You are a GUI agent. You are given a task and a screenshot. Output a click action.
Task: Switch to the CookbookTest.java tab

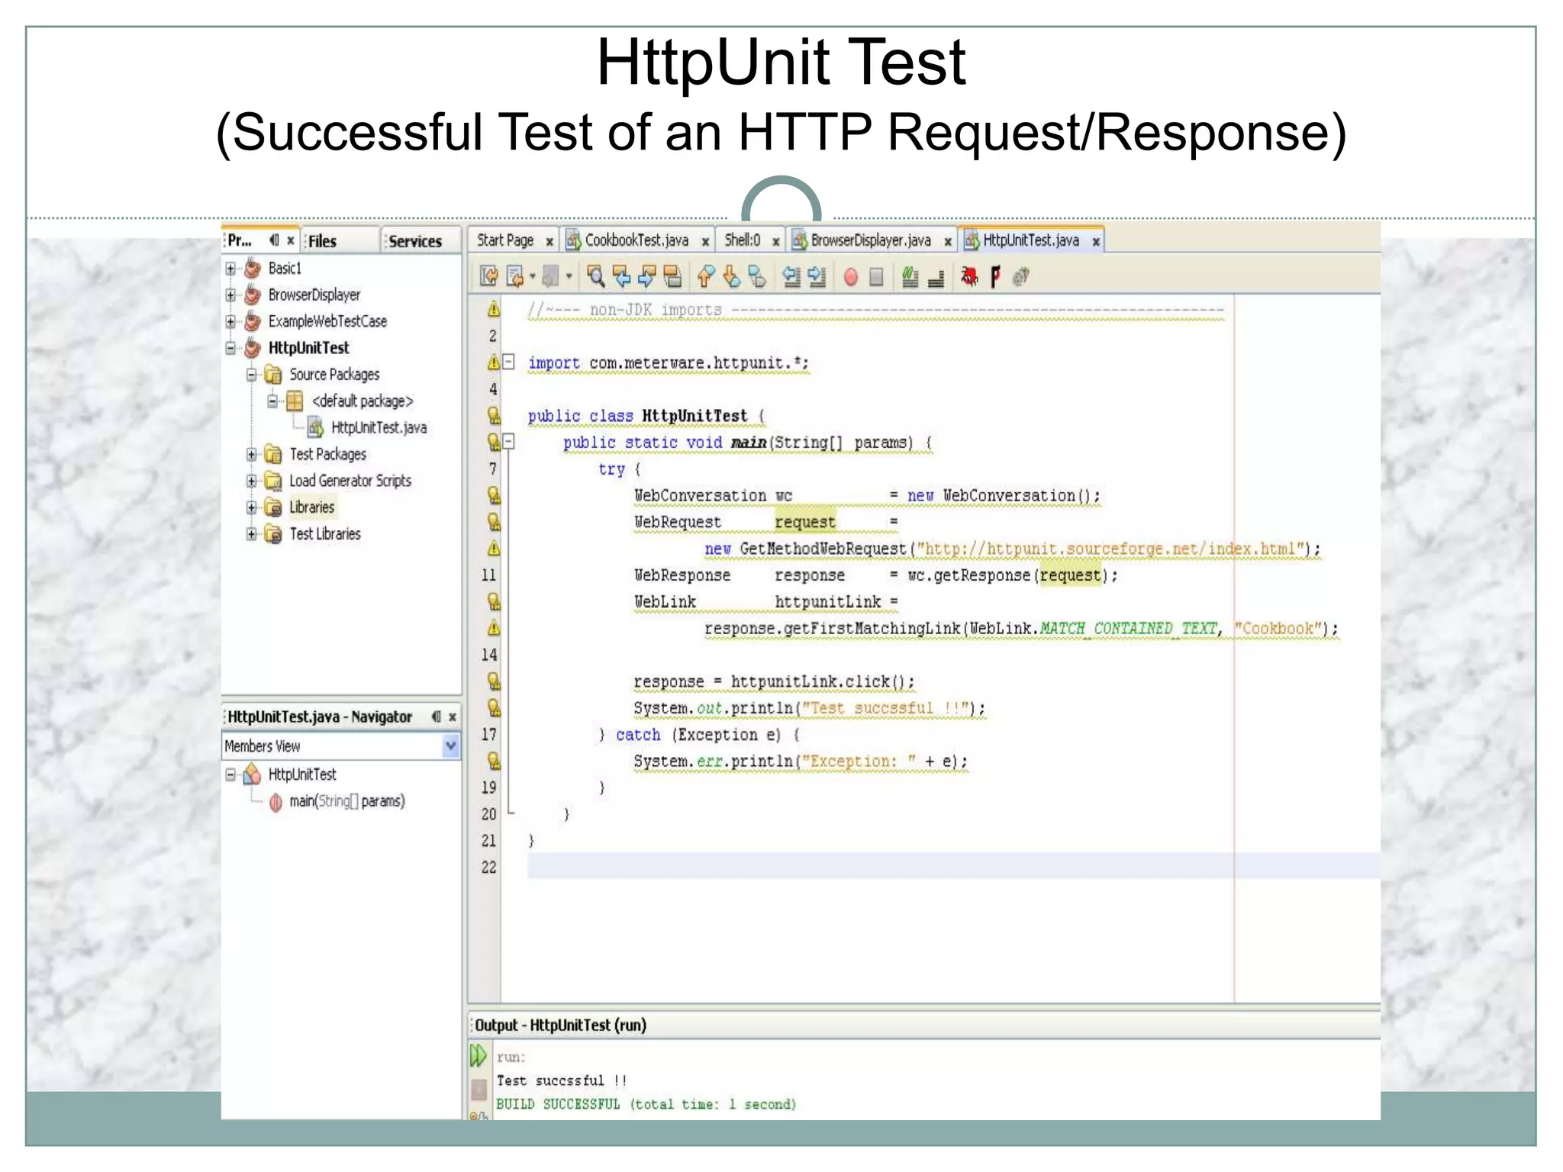click(636, 241)
